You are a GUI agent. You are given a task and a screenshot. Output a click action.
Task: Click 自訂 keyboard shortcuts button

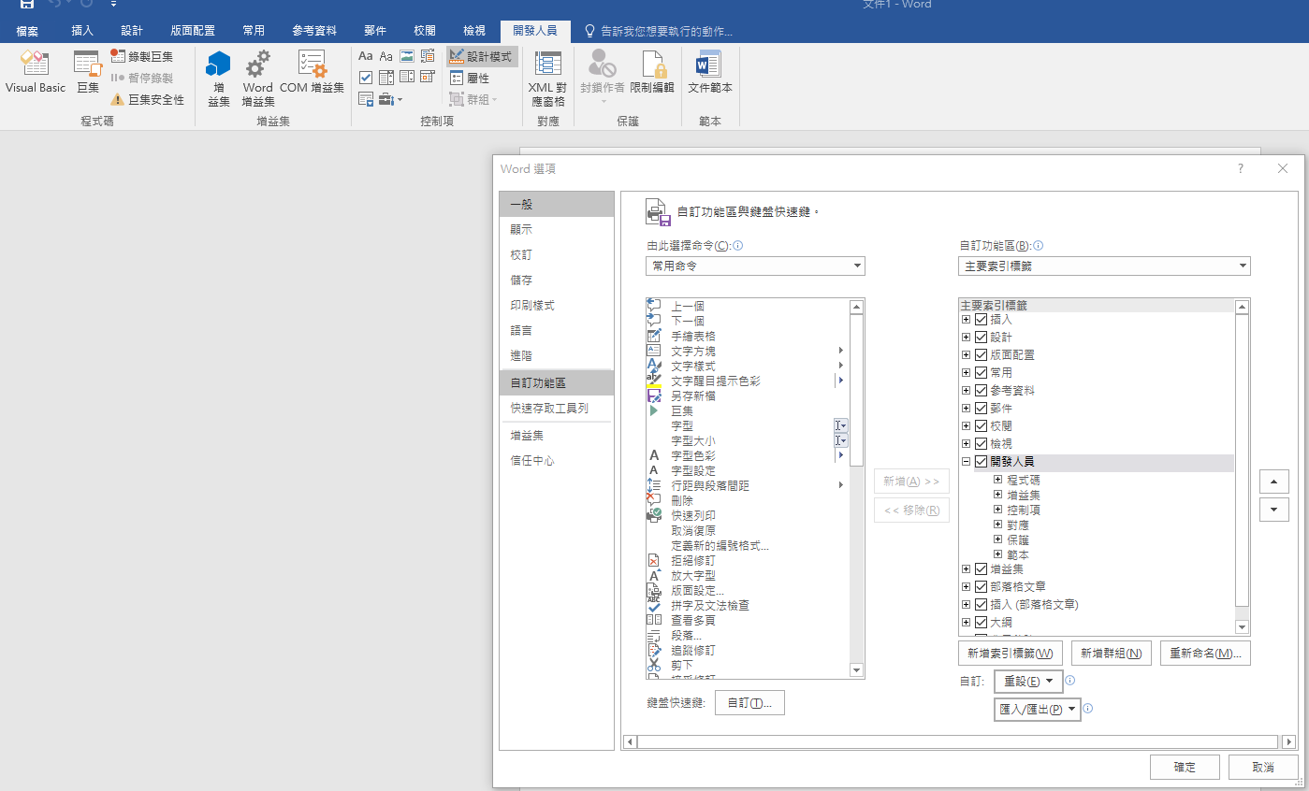pyautogui.click(x=749, y=703)
